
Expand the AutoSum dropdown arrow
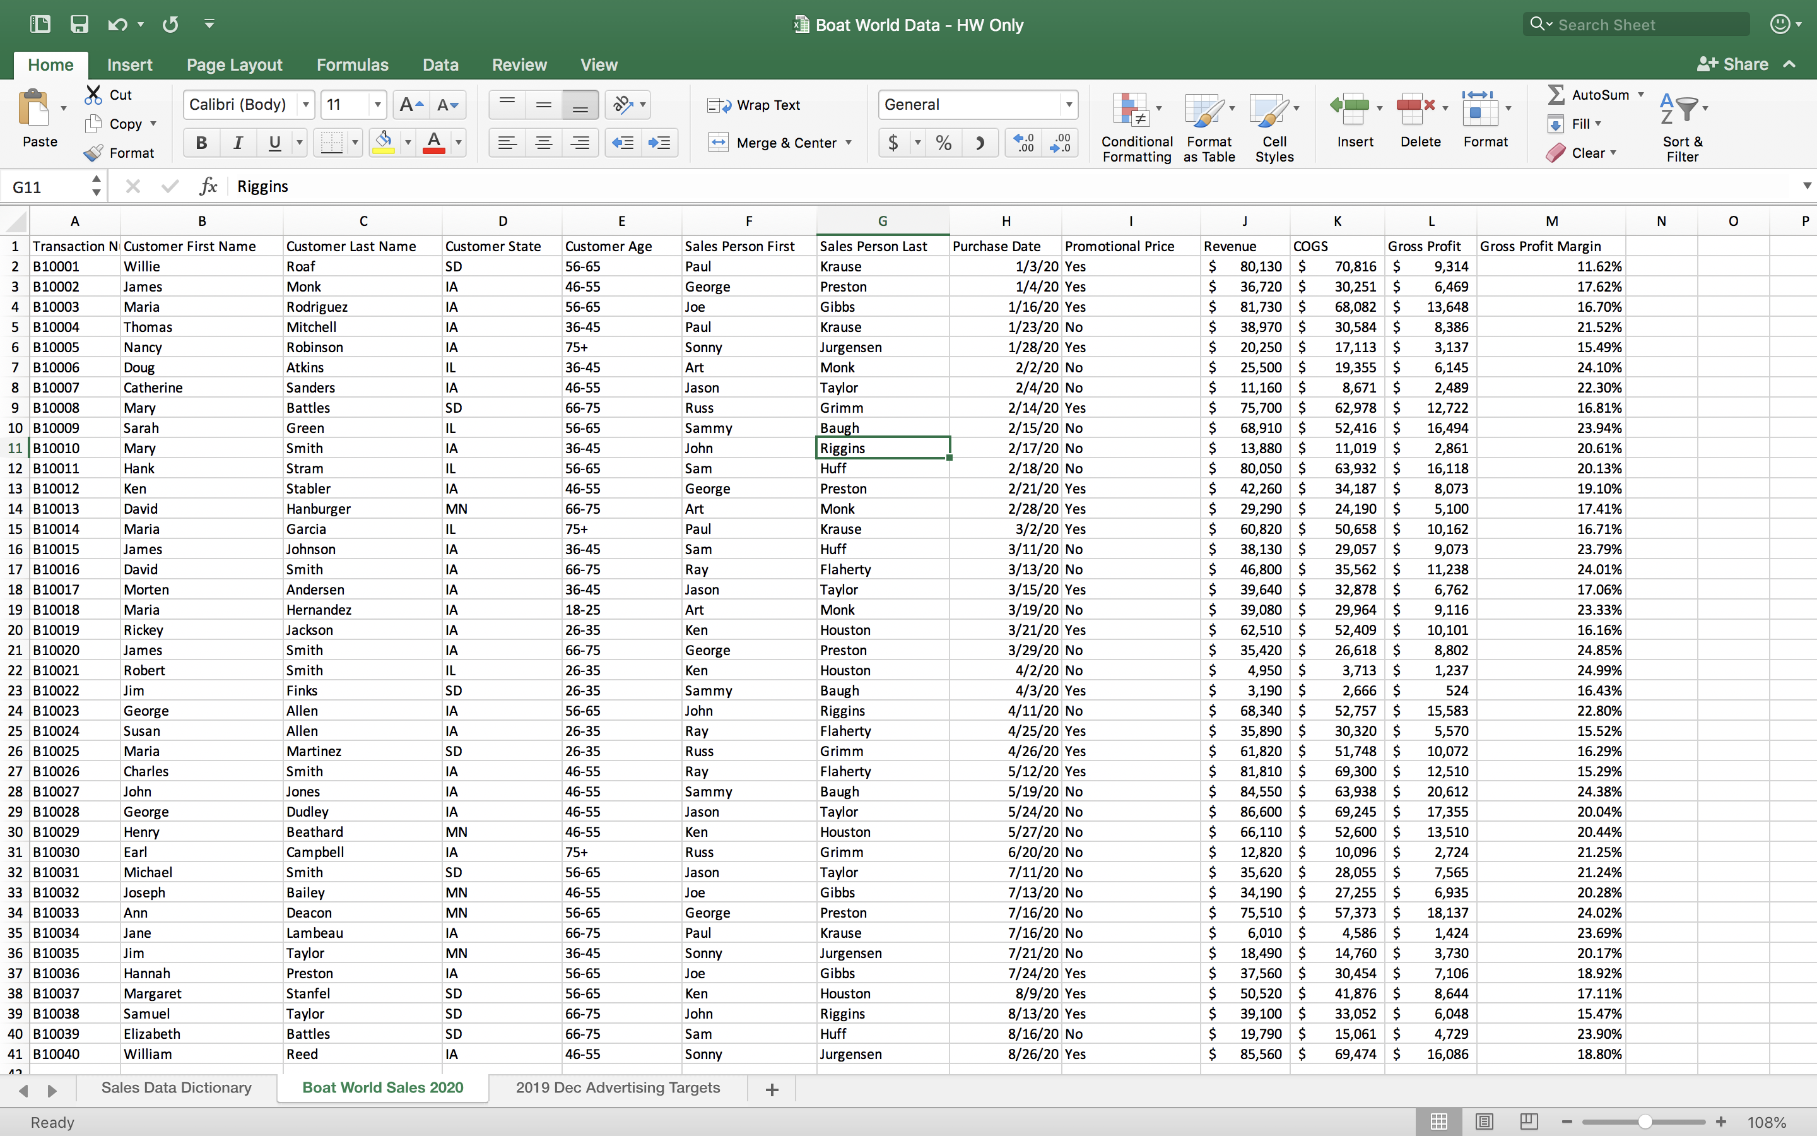(1642, 95)
